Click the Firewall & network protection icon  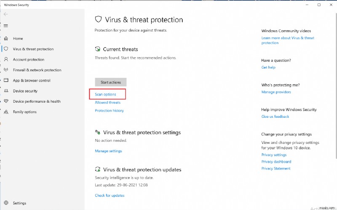click(6, 70)
